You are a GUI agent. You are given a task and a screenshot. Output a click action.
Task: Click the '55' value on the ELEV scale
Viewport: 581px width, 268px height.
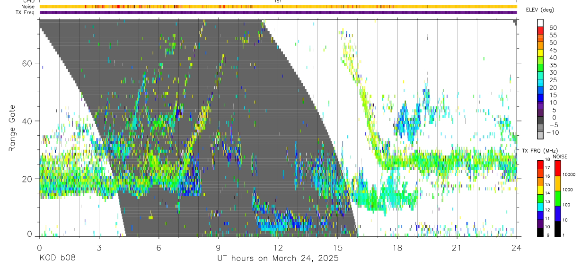(553, 35)
